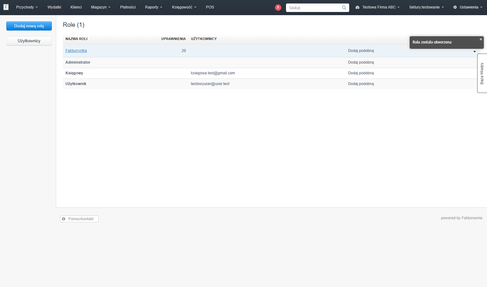Click the 'Role (1)' page heading
Image resolution: width=487 pixels, height=287 pixels.
pos(74,25)
